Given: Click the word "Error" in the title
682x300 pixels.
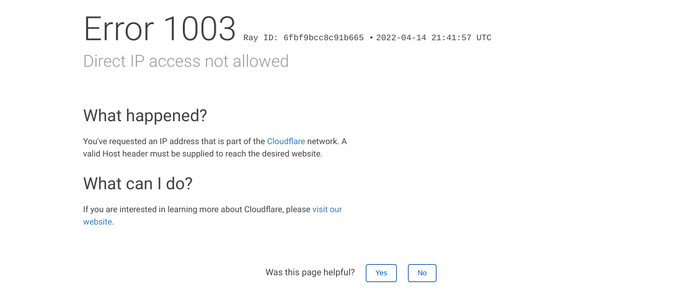Looking at the screenshot, I should pos(120,29).
